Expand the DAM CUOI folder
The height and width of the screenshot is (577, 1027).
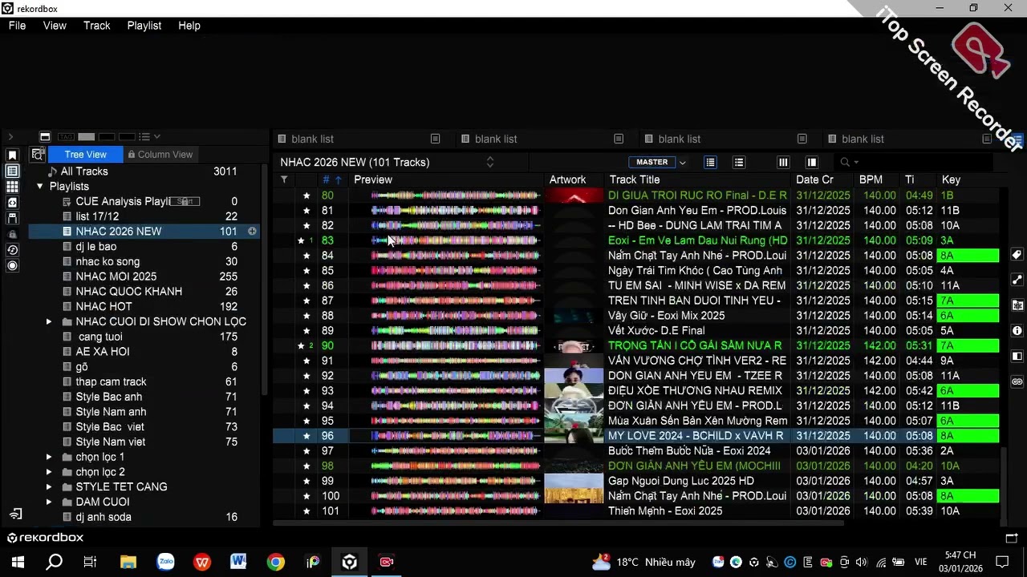pyautogui.click(x=49, y=502)
